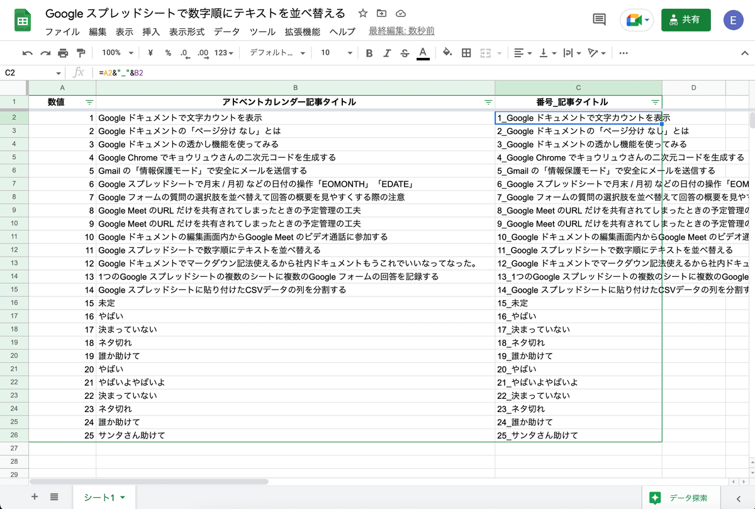
Task: Click the document title text
Action: [x=196, y=13]
